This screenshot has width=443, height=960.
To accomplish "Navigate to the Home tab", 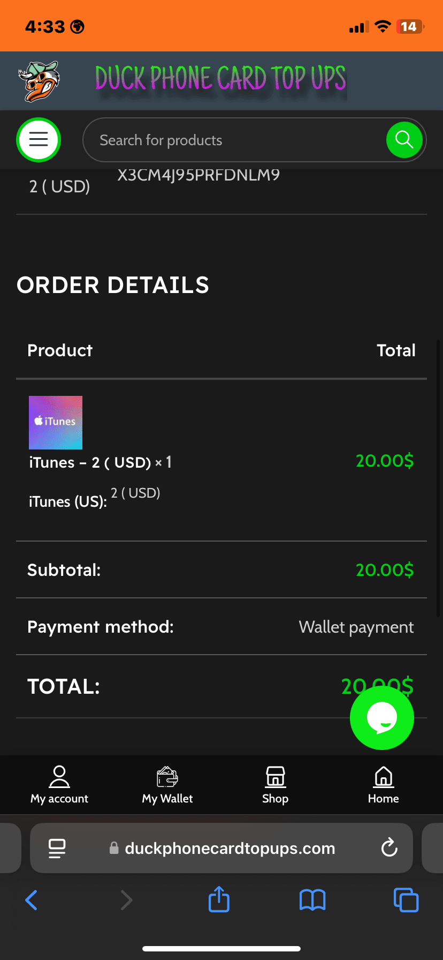I will pos(384,785).
